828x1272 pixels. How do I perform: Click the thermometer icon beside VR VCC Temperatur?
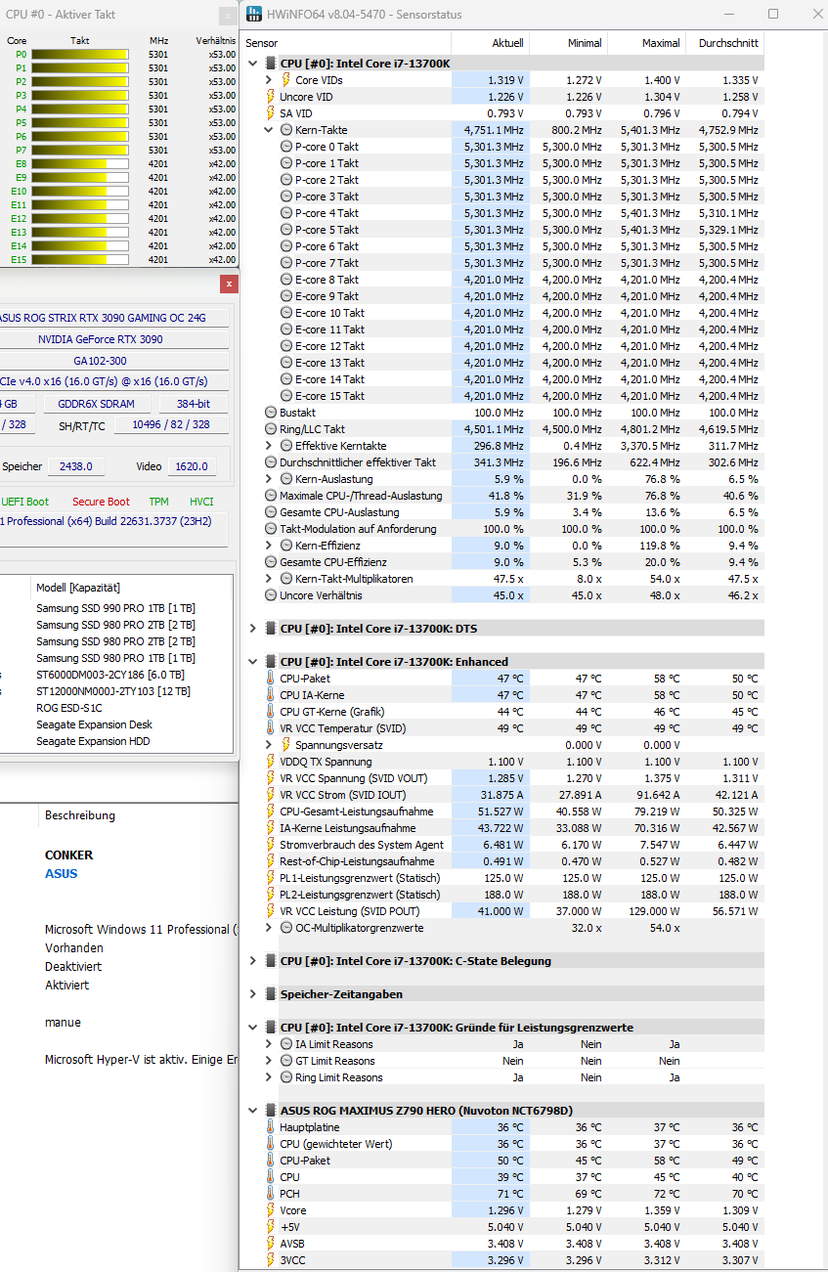[271, 728]
